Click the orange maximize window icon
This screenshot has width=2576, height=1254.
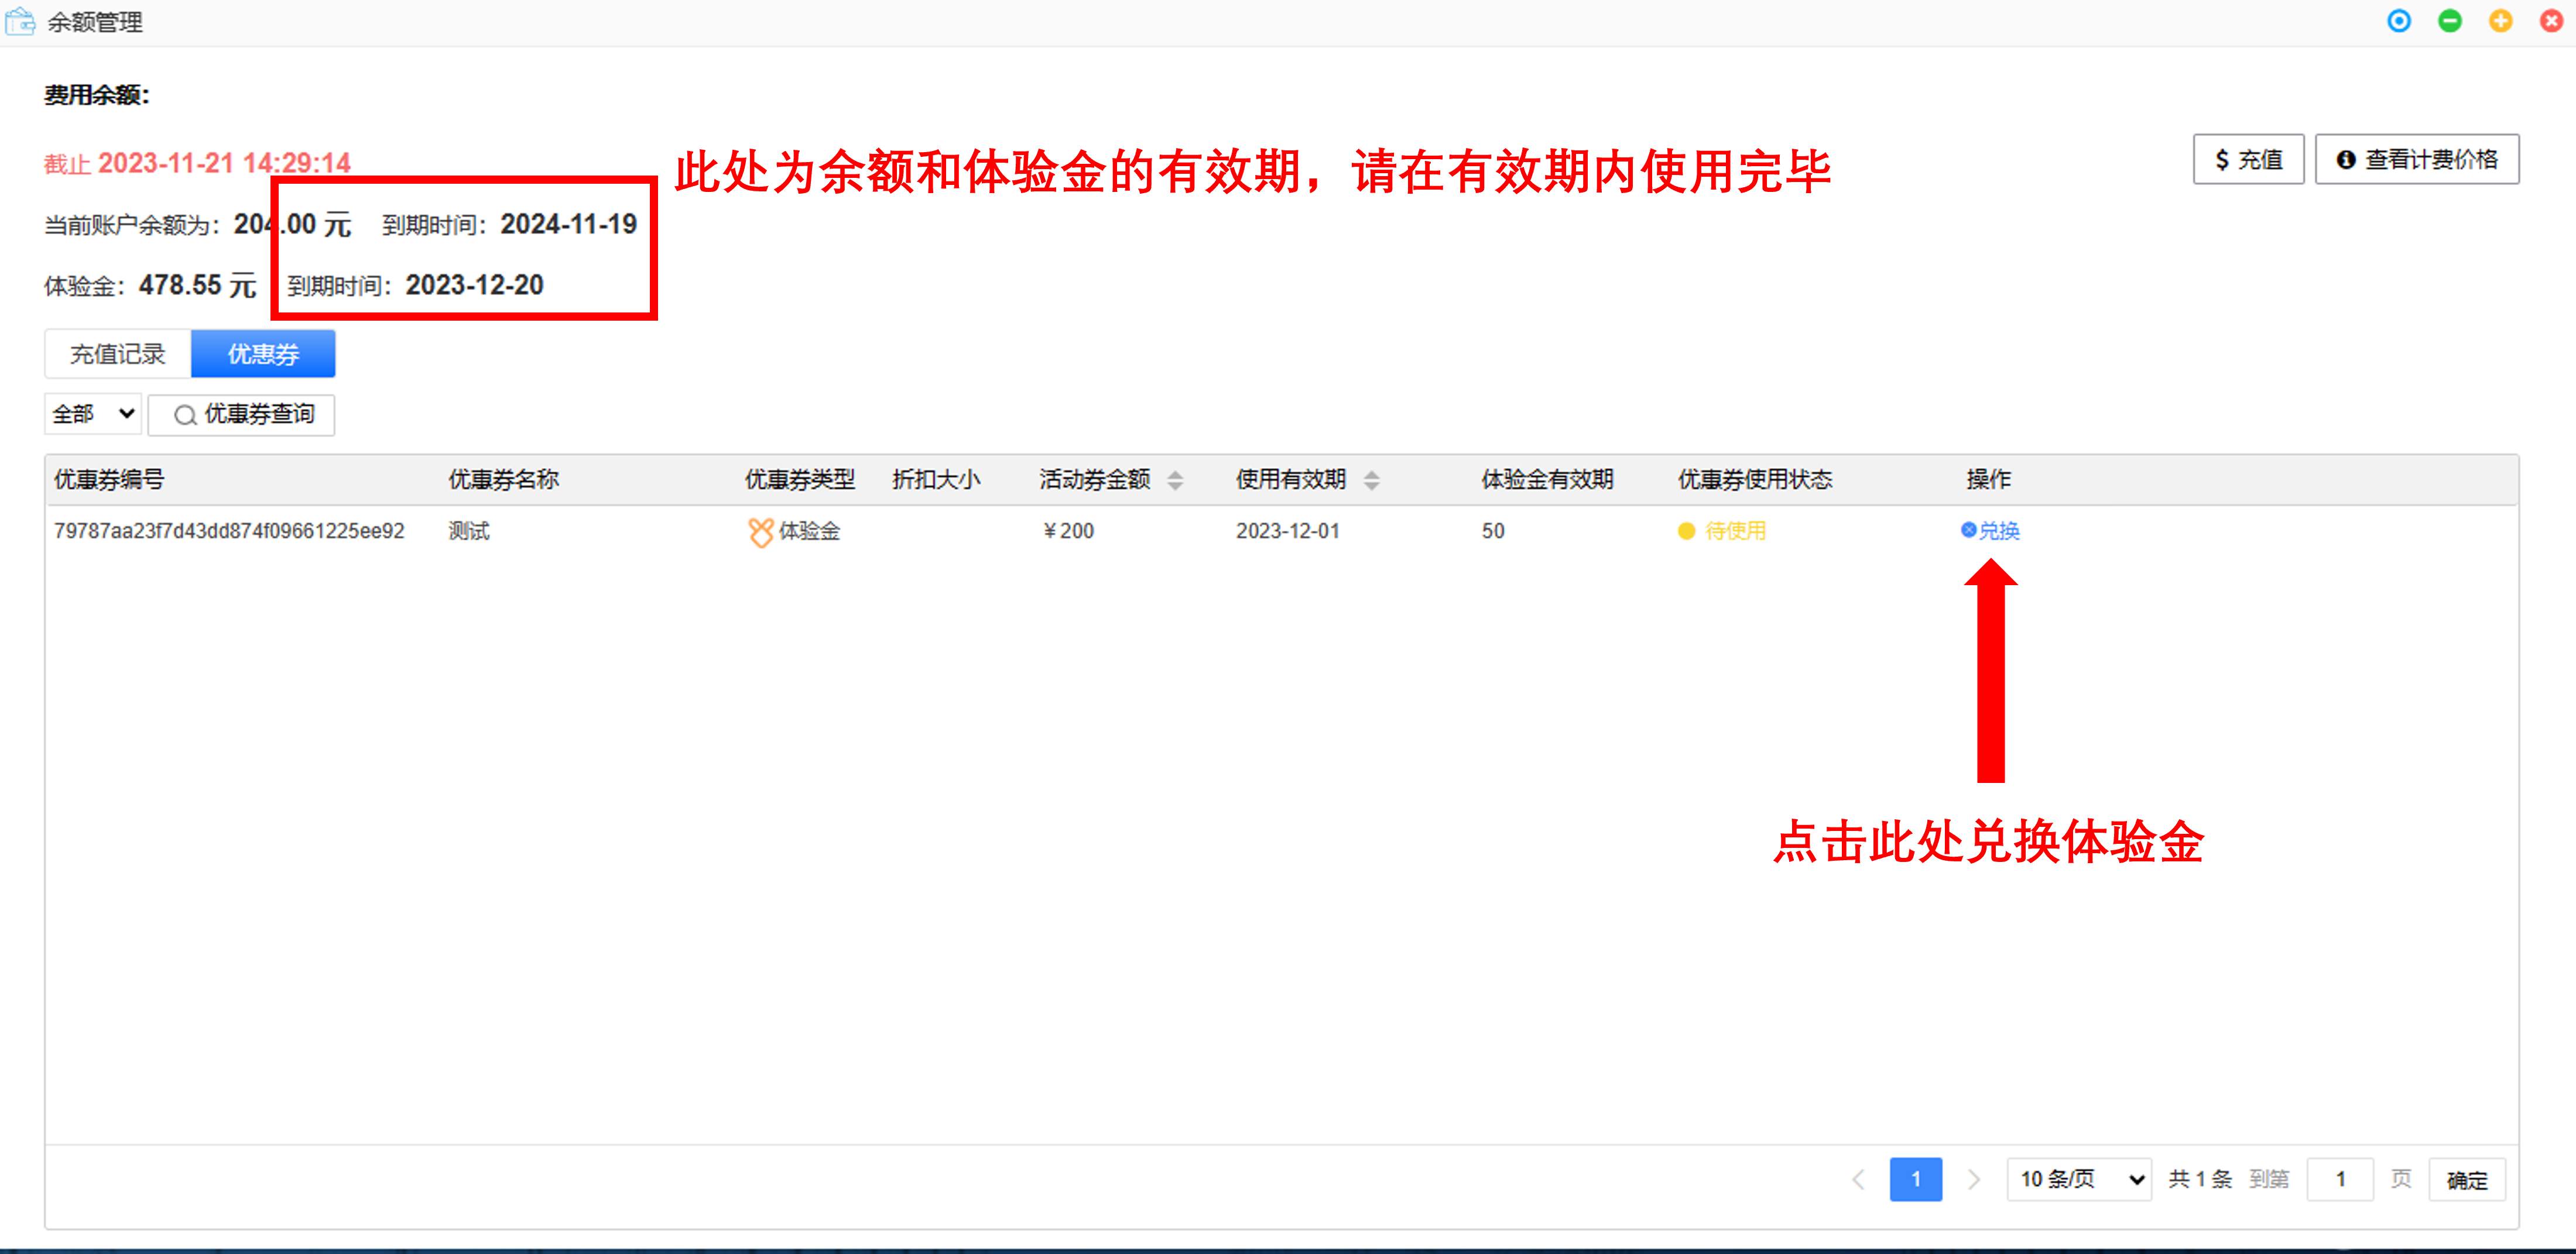2501,21
